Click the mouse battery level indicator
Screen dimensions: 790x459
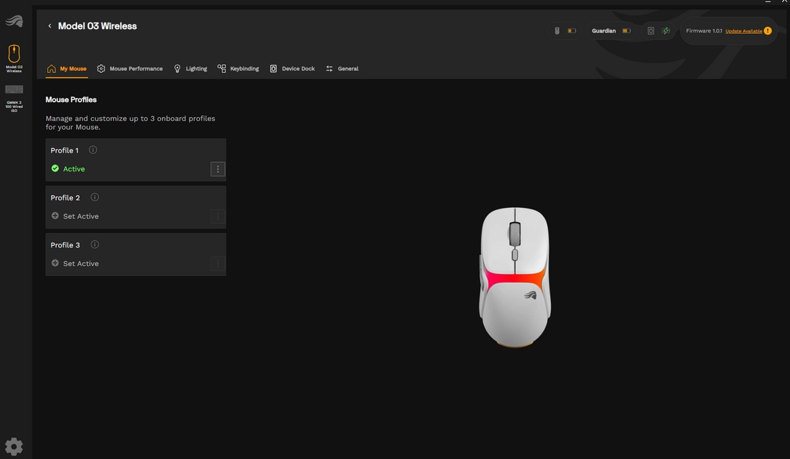(x=572, y=31)
